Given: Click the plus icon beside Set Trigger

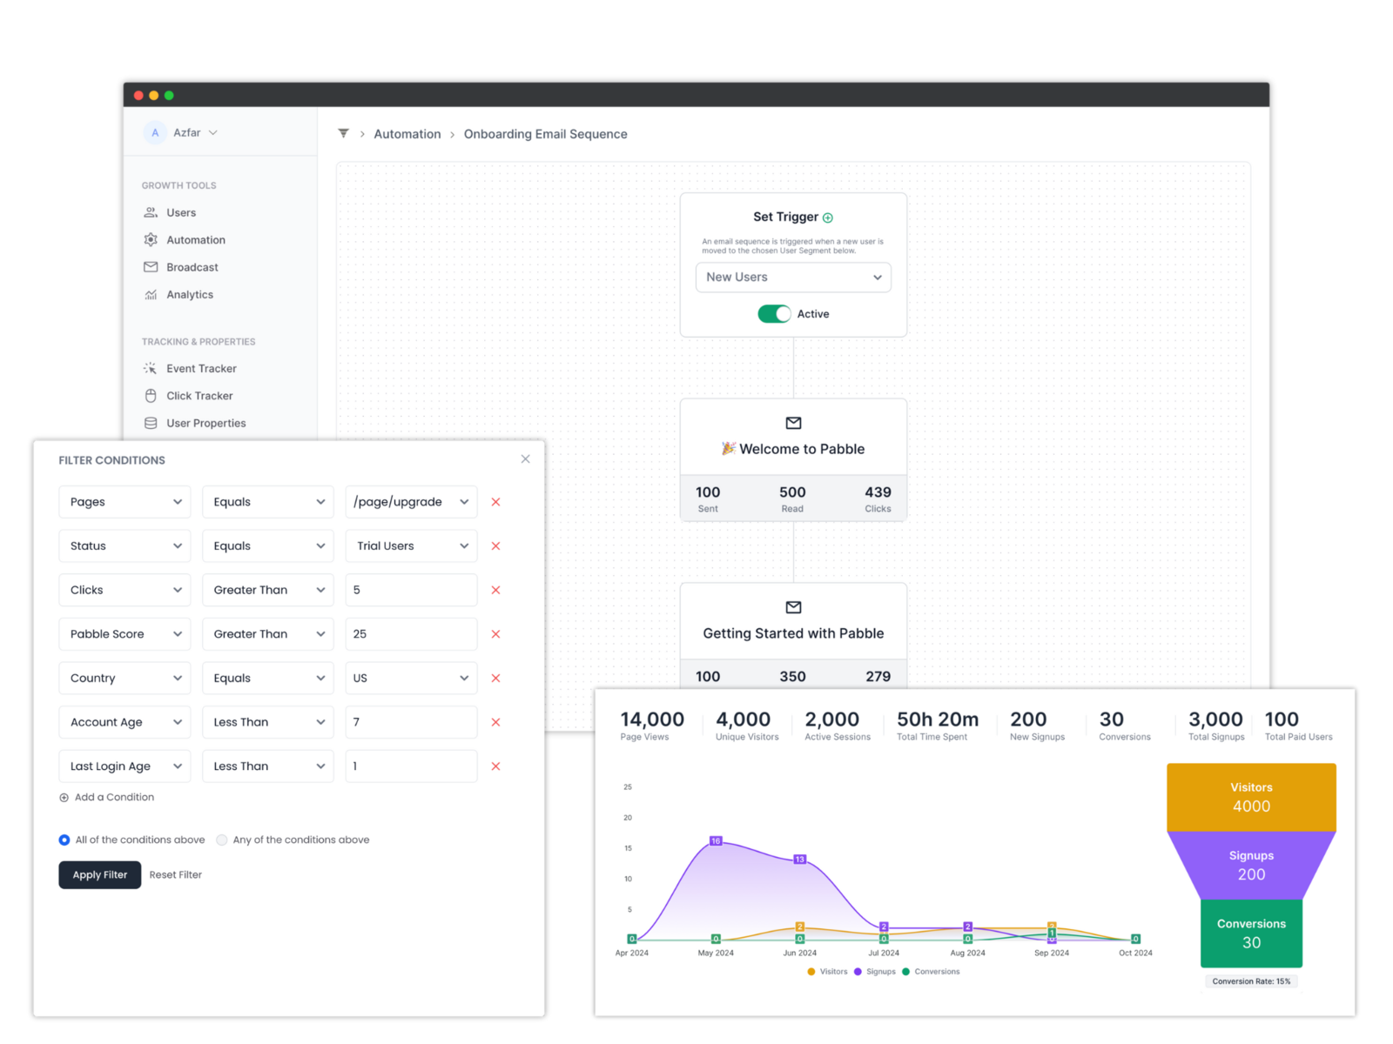Looking at the screenshot, I should (828, 217).
